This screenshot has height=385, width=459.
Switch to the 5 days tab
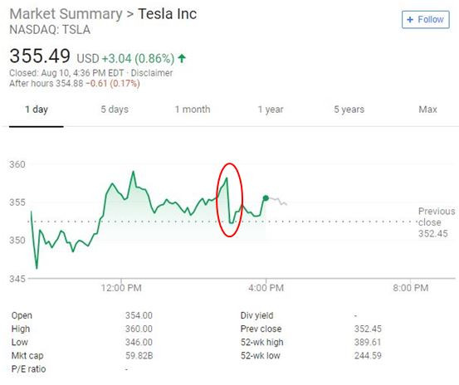click(115, 110)
